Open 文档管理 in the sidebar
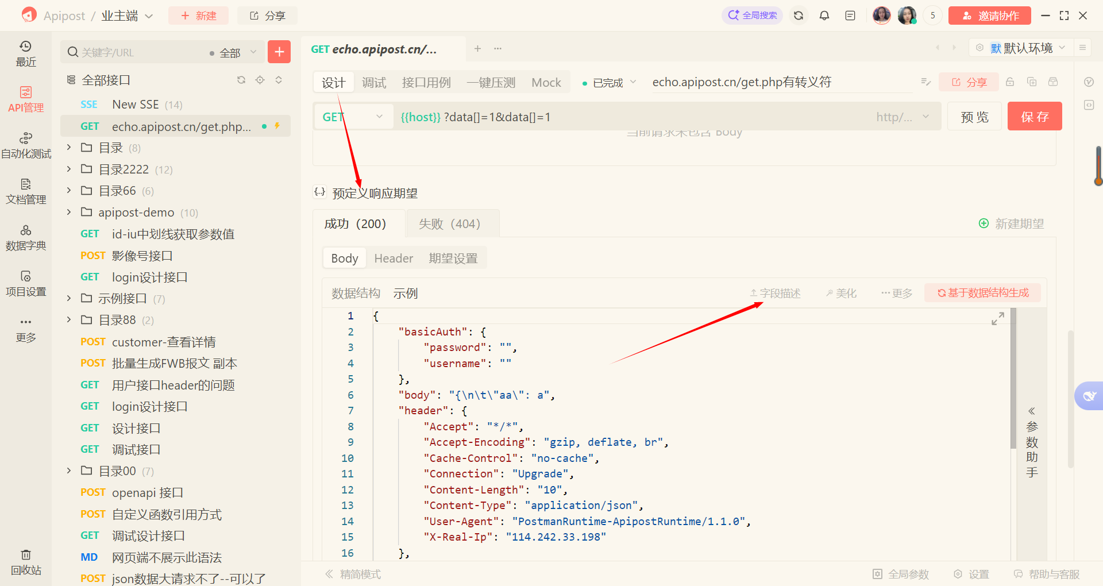 25,191
